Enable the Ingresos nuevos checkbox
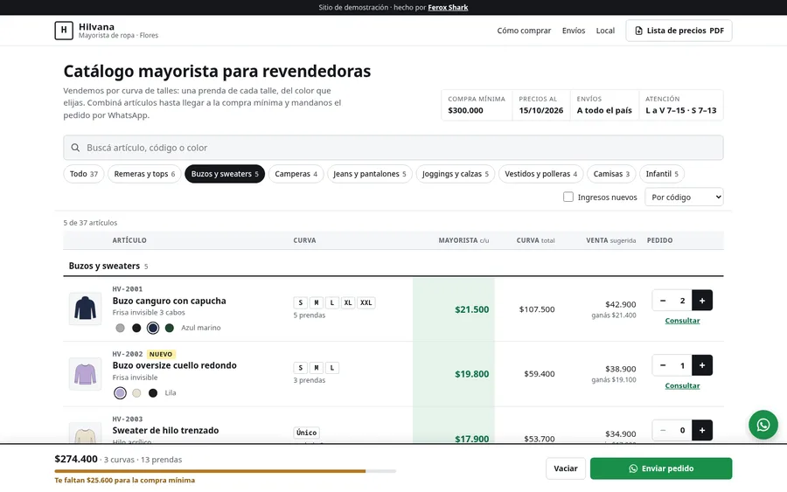 point(568,197)
